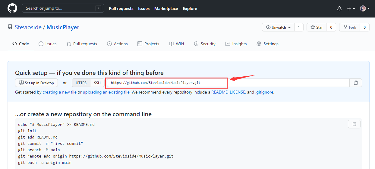
Task: Click the watchers count of 1
Action: coord(299,27)
